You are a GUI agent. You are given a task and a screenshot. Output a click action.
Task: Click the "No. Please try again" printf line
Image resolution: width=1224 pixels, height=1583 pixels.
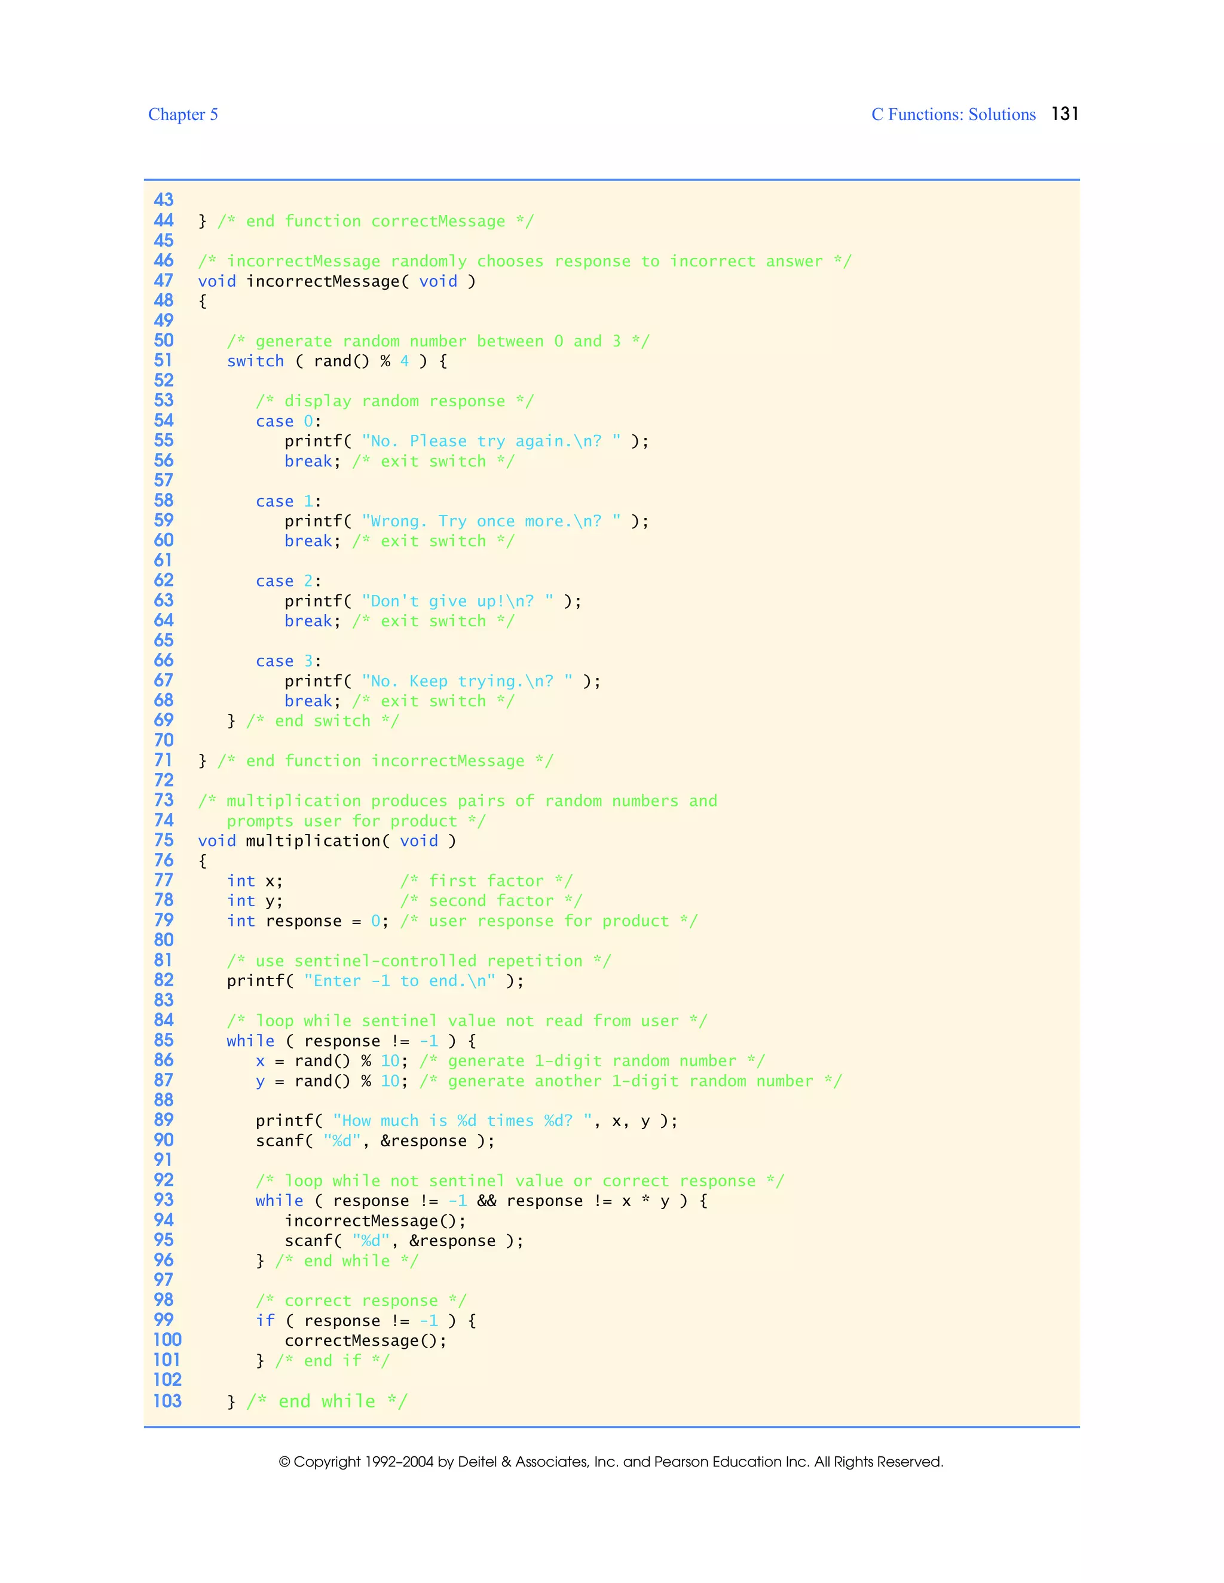point(466,441)
